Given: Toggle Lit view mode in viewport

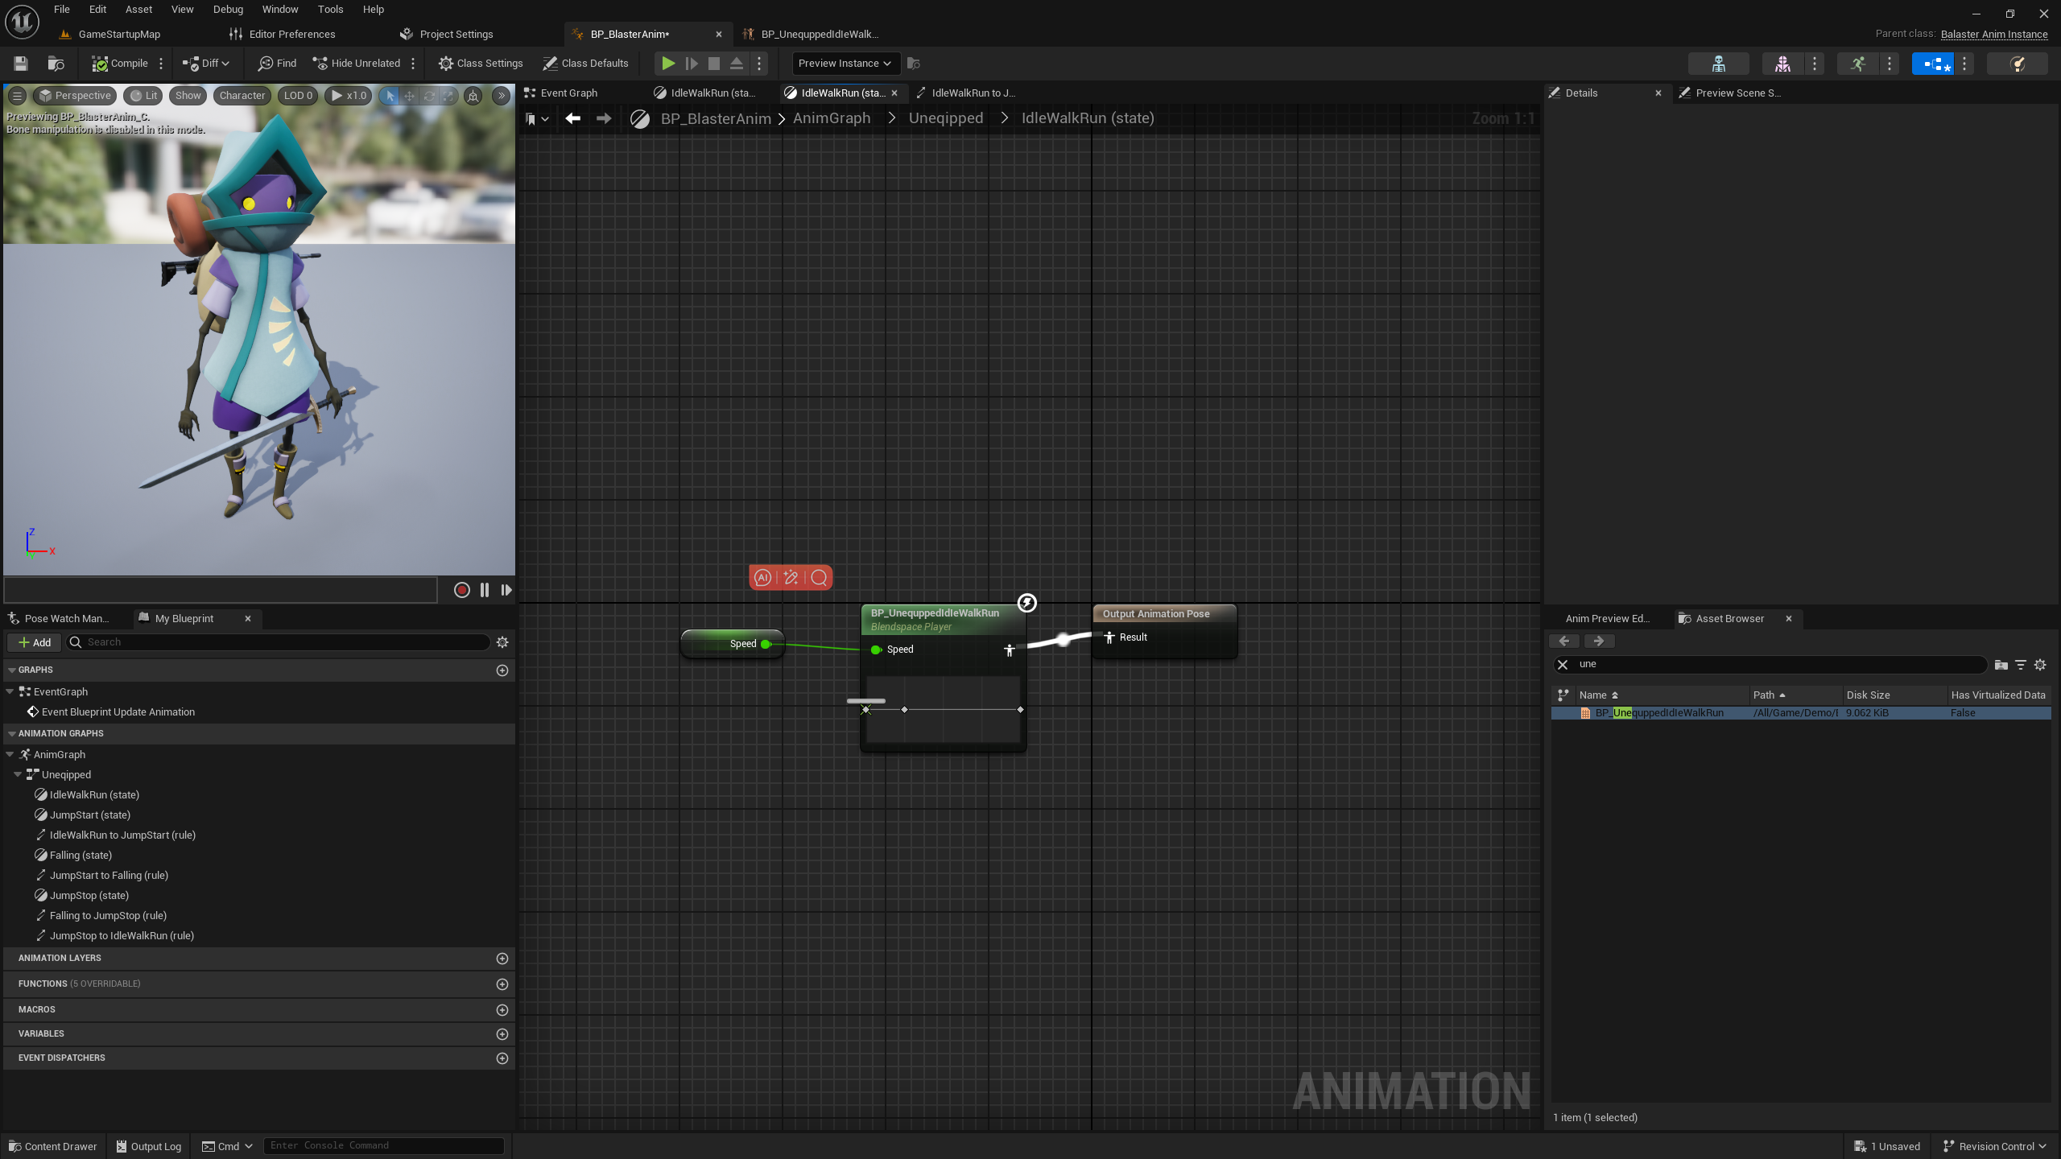Looking at the screenshot, I should click(143, 95).
